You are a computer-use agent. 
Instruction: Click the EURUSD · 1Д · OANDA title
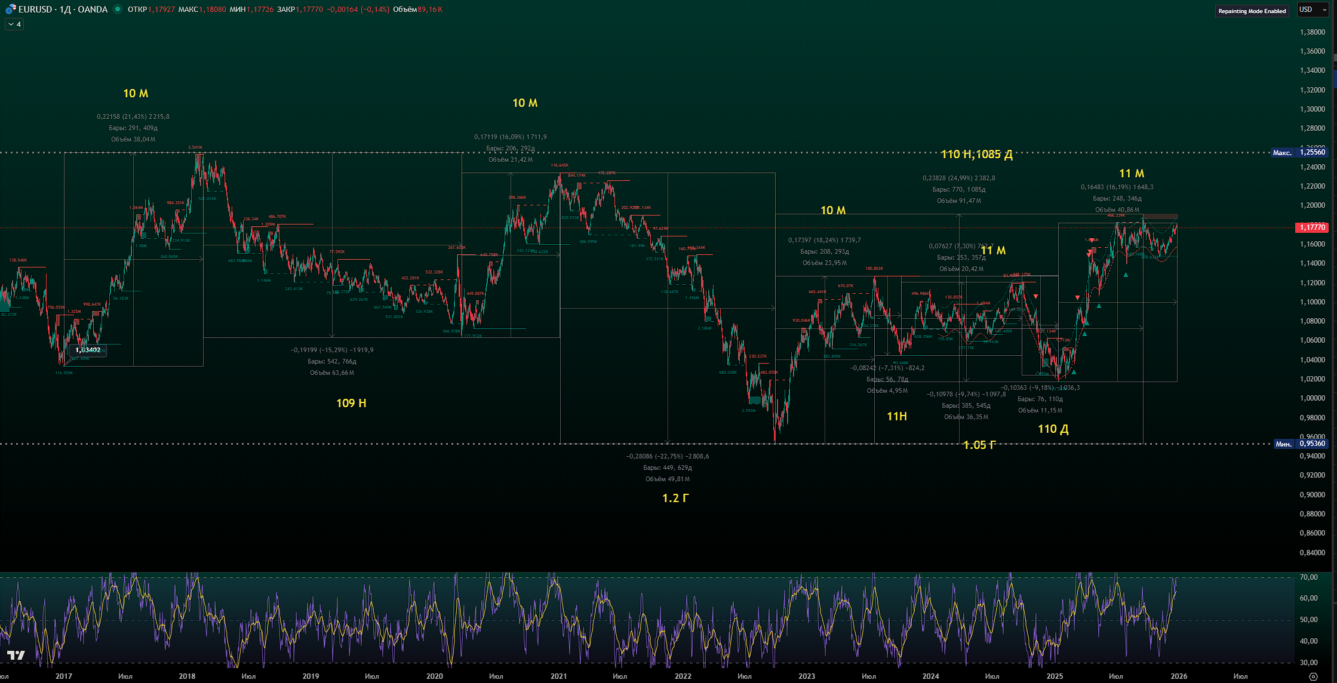[x=63, y=10]
